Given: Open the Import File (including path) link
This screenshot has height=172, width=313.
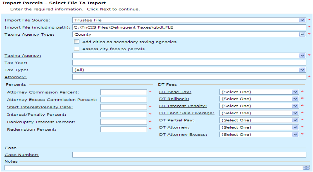Looking at the screenshot, I should tap(37, 27).
